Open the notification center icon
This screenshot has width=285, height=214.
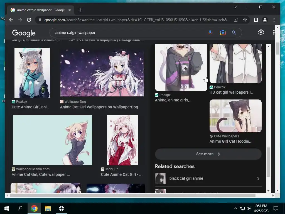point(276,208)
